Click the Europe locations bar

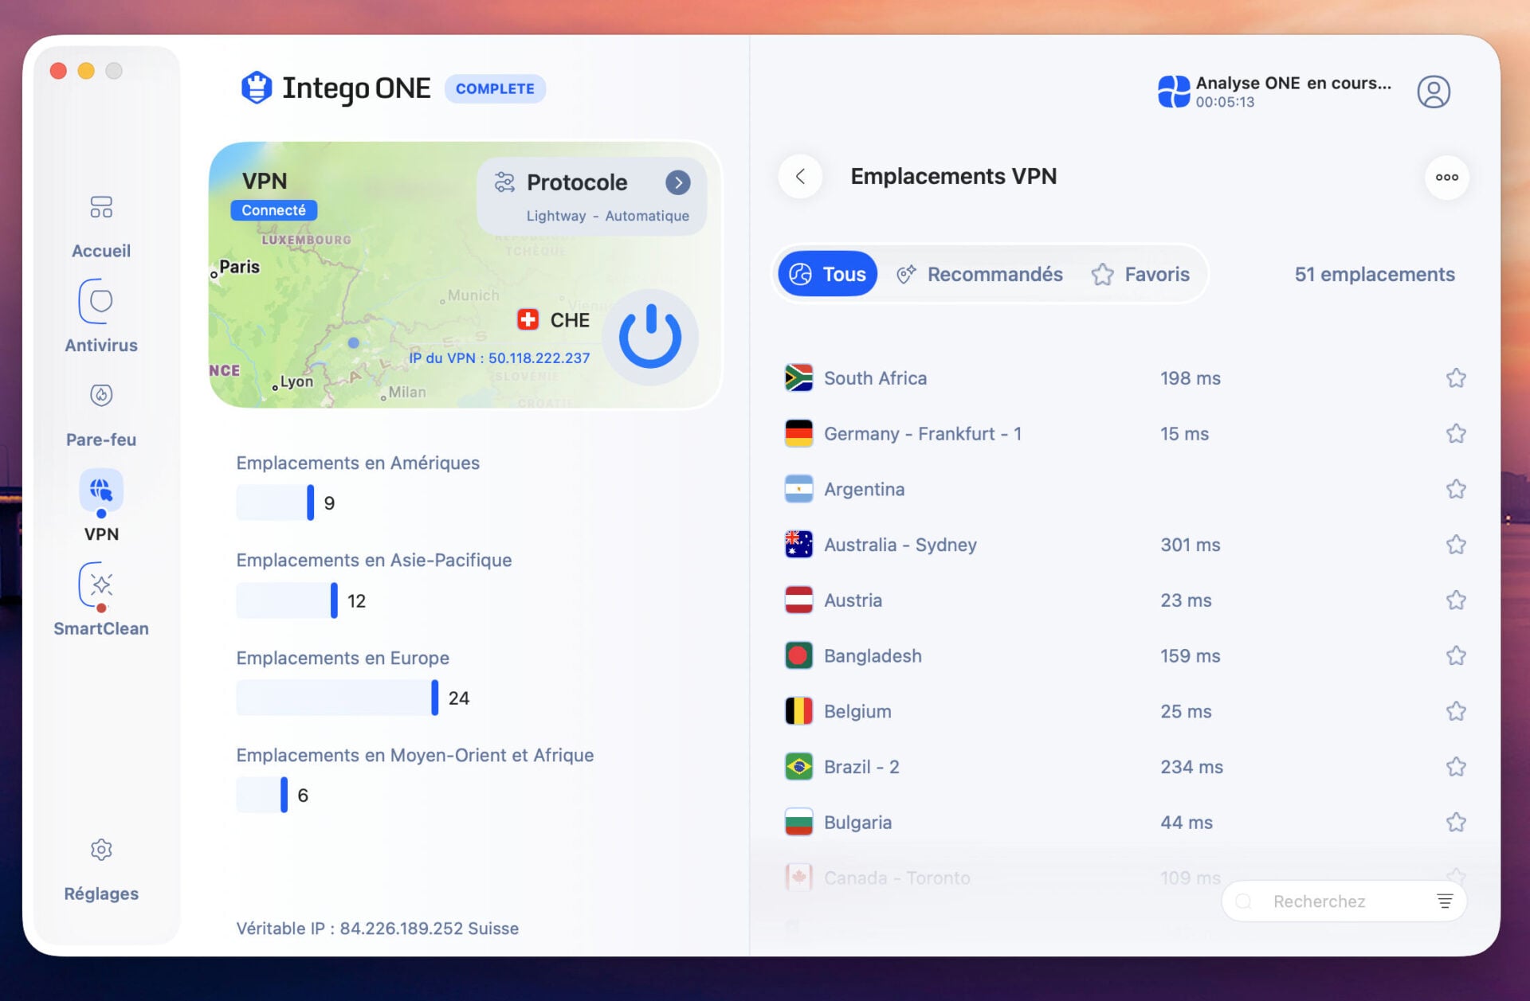[337, 698]
